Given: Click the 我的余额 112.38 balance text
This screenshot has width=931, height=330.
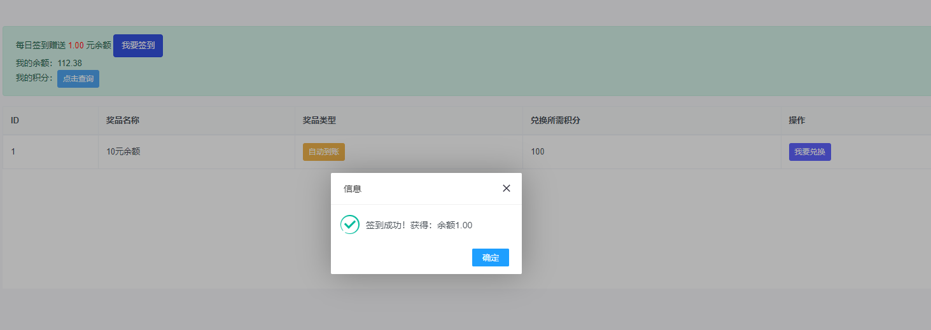Looking at the screenshot, I should (x=49, y=63).
